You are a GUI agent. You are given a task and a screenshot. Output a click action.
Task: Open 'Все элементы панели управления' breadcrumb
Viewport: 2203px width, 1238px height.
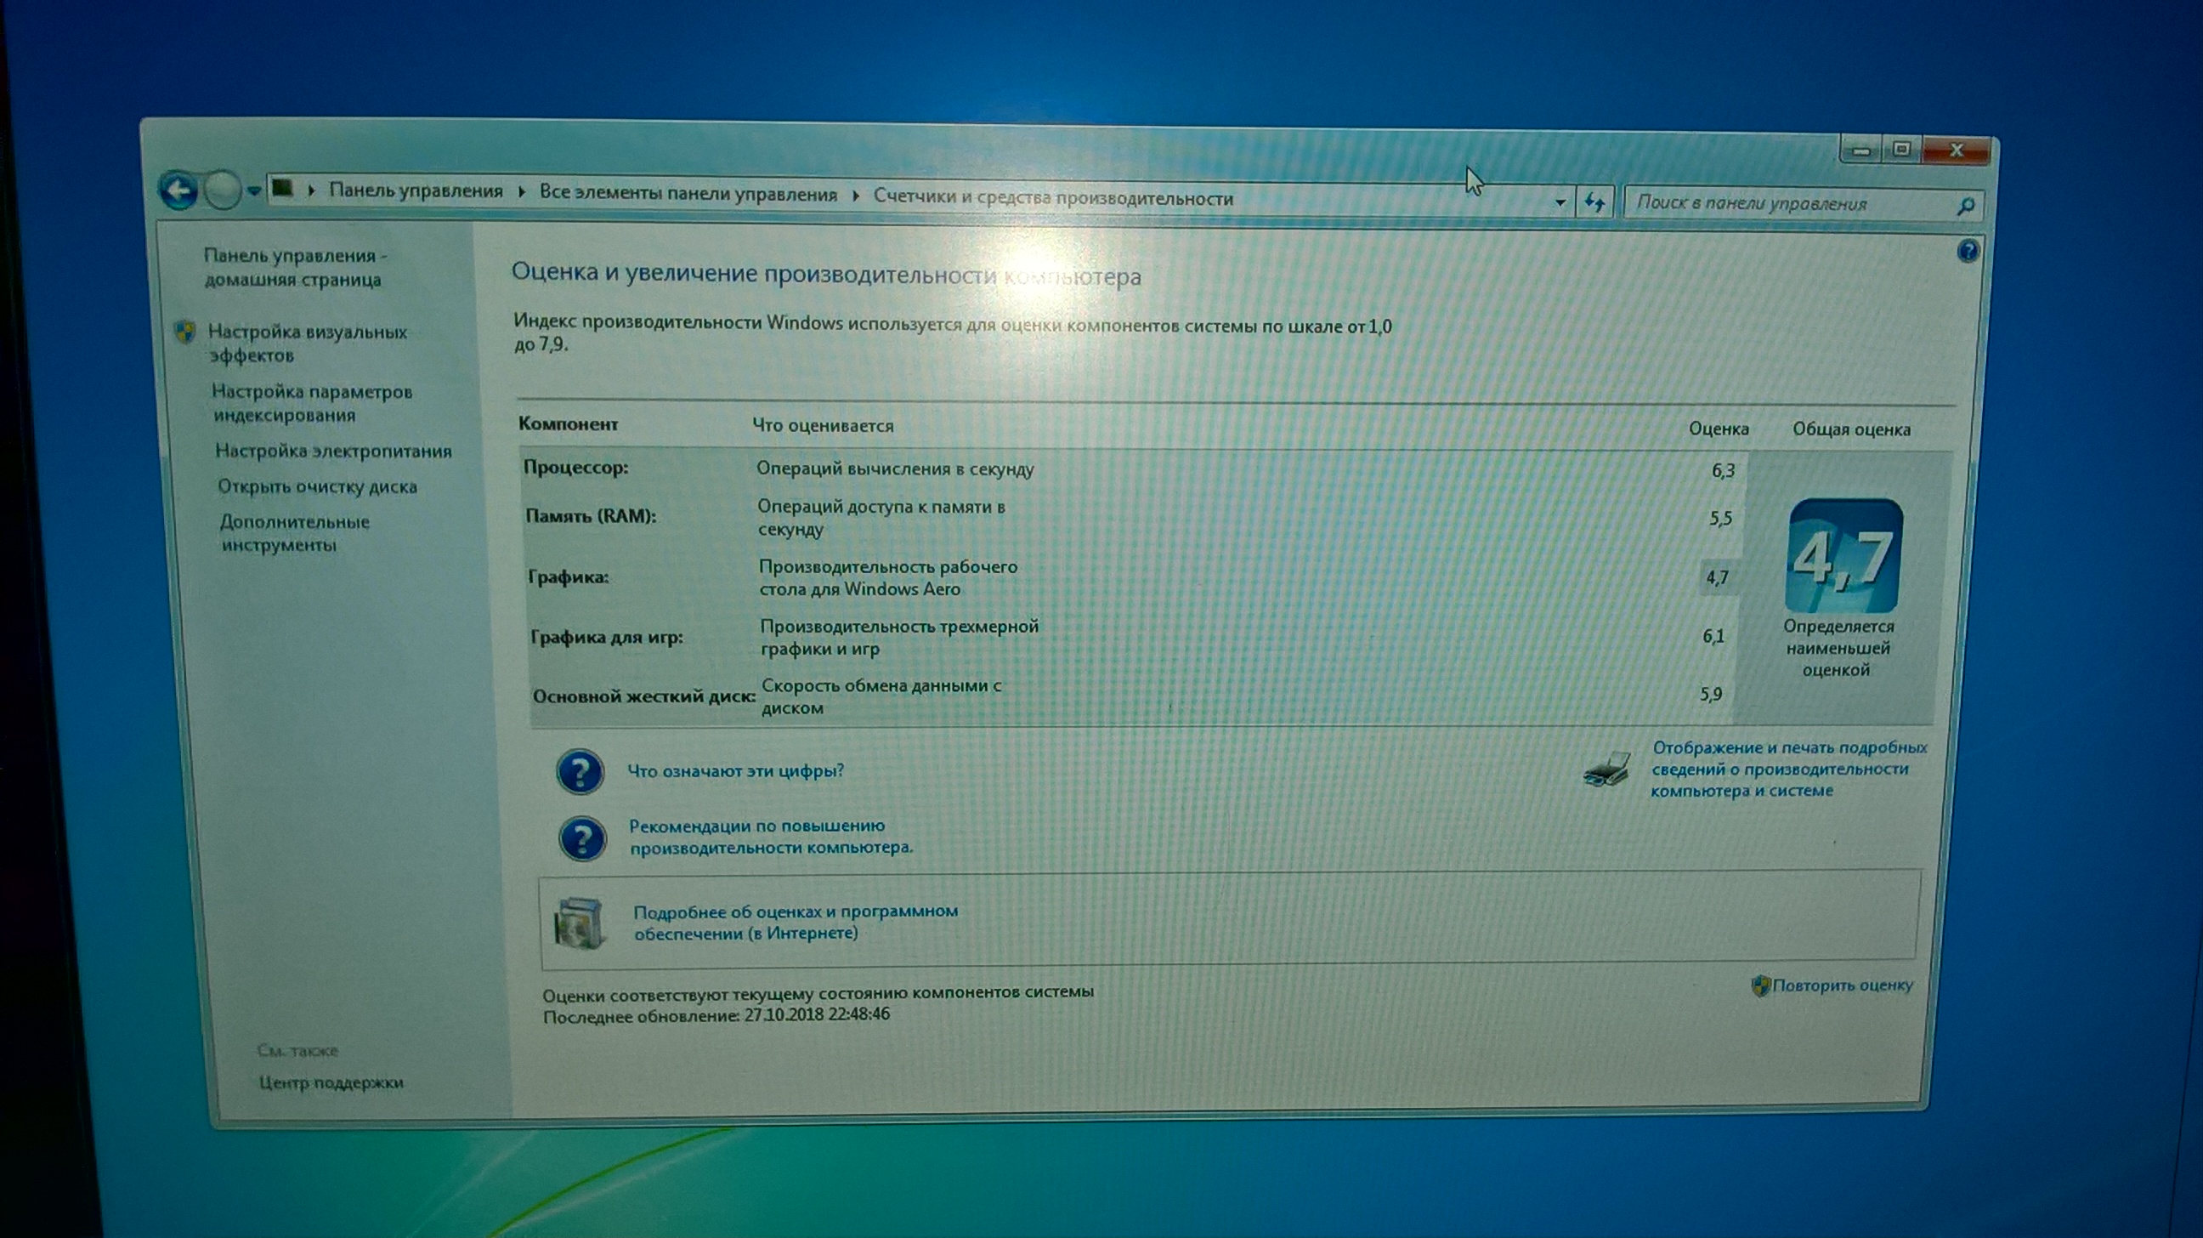coord(688,194)
